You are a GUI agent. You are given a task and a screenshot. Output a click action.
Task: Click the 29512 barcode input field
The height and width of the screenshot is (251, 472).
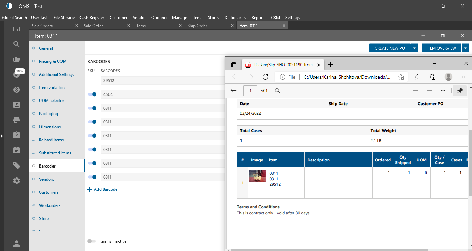pyautogui.click(x=162, y=81)
